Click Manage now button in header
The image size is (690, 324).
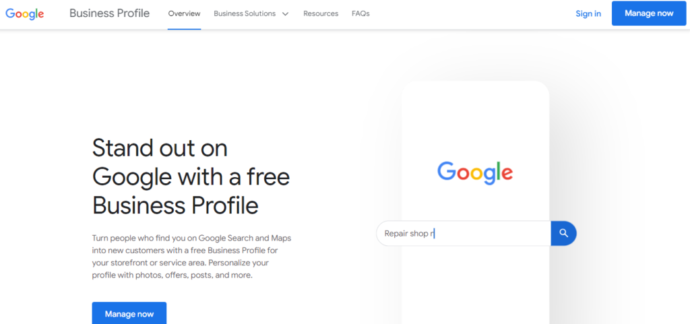(649, 13)
